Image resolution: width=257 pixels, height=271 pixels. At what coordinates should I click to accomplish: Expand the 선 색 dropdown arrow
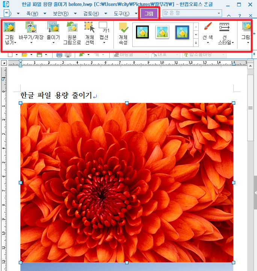tap(208, 42)
